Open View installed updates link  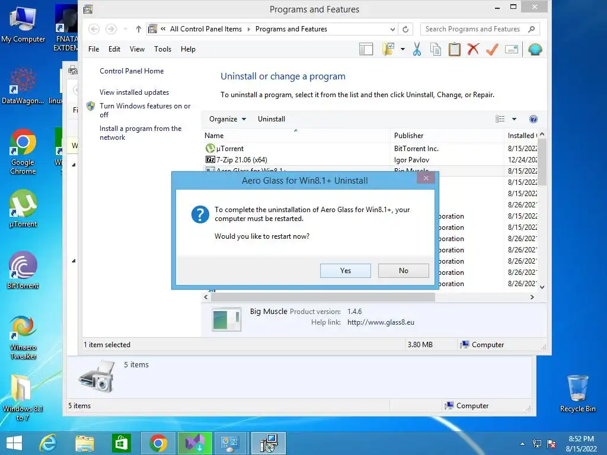[x=134, y=92]
